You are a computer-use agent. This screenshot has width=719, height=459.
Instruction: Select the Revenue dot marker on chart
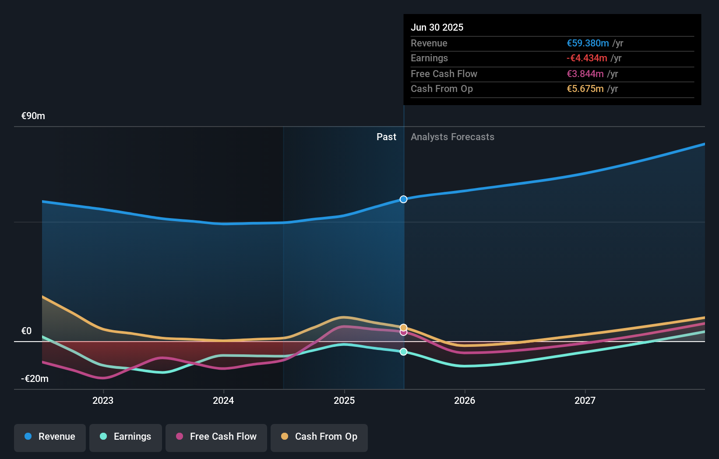(x=403, y=199)
